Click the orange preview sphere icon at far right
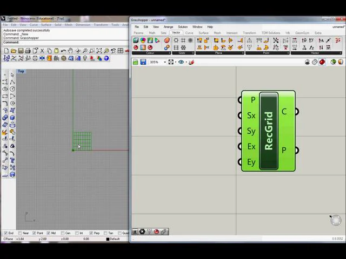The image size is (346, 259). (341, 62)
